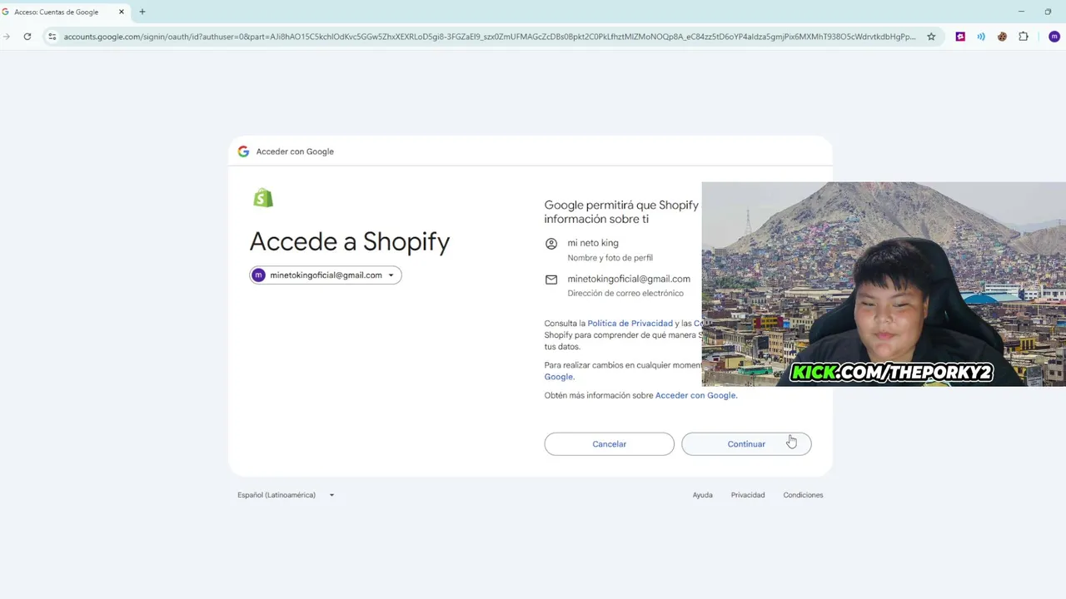The height and width of the screenshot is (599, 1066).
Task: View site information icon in address bar
Action: (x=52, y=37)
